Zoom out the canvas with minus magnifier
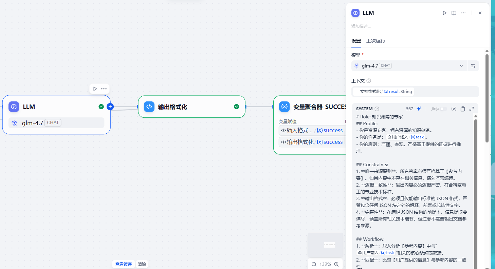The height and width of the screenshot is (269, 495). (314, 264)
